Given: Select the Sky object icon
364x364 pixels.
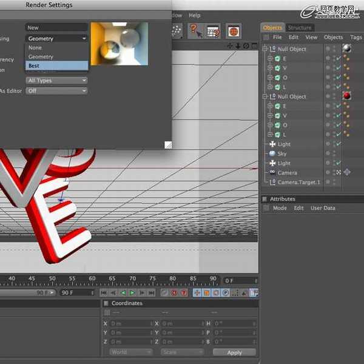Looking at the screenshot, I should pyautogui.click(x=272, y=154).
